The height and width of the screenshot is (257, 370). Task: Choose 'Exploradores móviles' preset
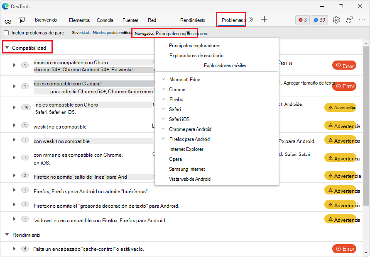click(x=225, y=65)
